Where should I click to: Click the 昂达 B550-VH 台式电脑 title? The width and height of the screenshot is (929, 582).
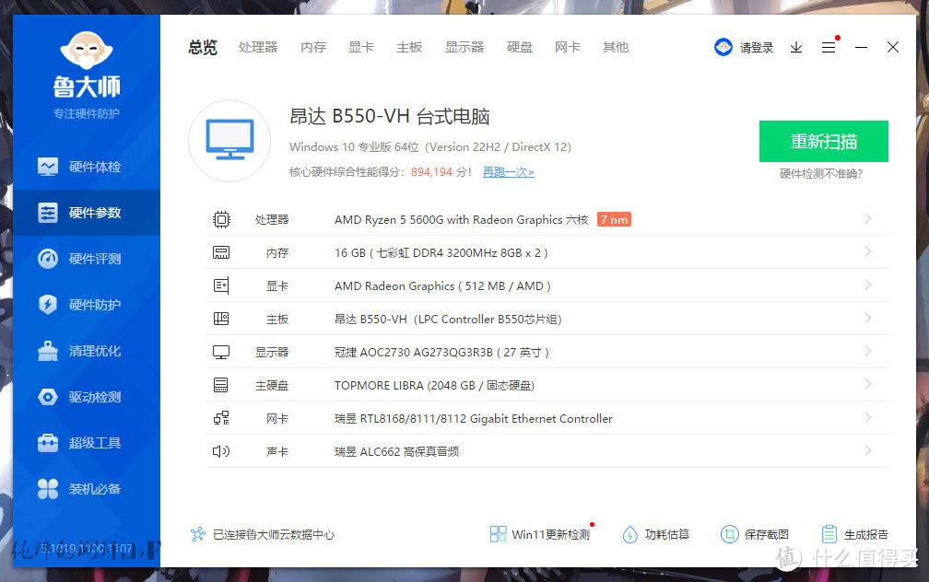coord(390,117)
